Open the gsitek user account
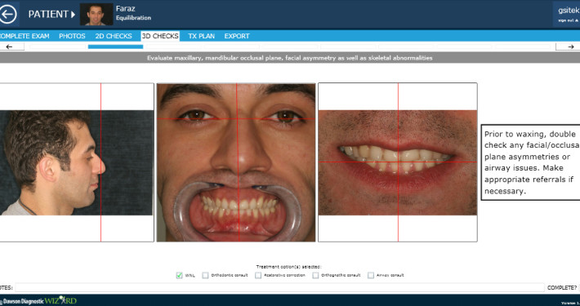This screenshot has height=306, width=580. [x=569, y=11]
